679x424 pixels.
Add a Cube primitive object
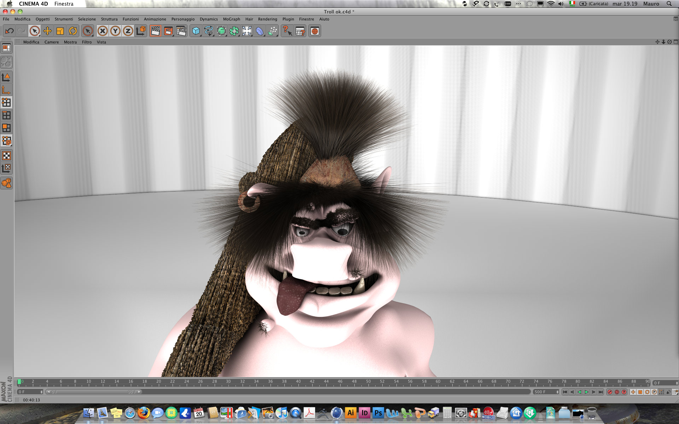pos(196,31)
